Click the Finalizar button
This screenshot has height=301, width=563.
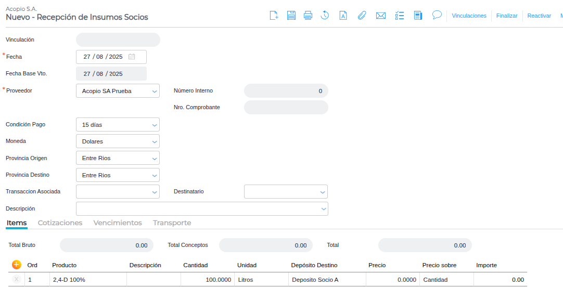point(507,16)
